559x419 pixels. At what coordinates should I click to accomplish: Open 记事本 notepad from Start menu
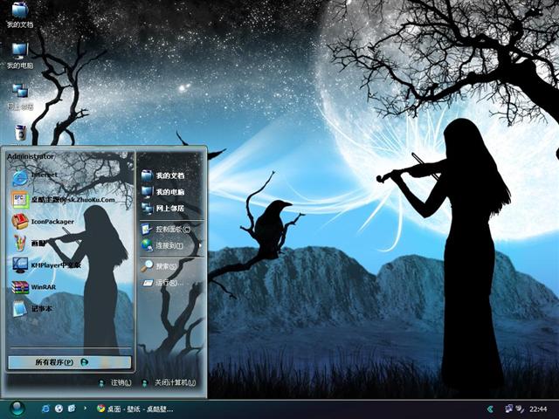click(32, 308)
